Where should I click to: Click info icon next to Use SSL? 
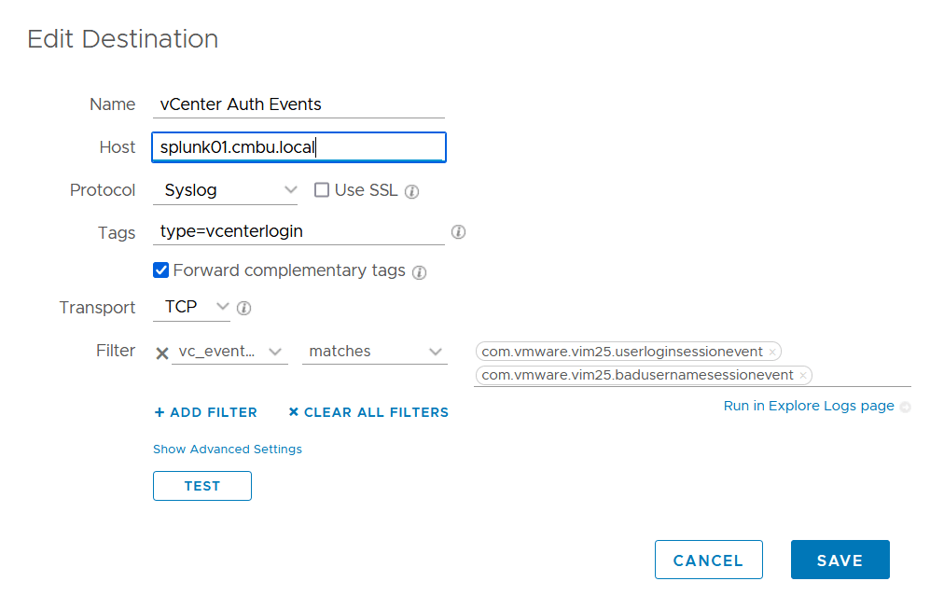pyautogui.click(x=411, y=191)
